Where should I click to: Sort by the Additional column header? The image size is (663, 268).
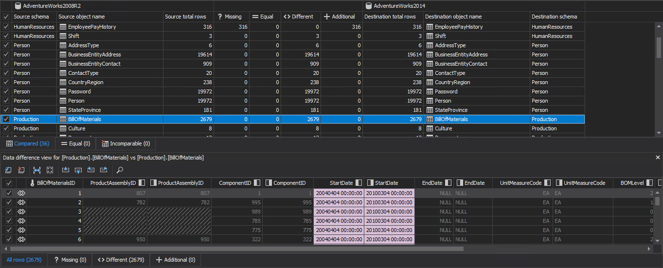[x=341, y=17]
